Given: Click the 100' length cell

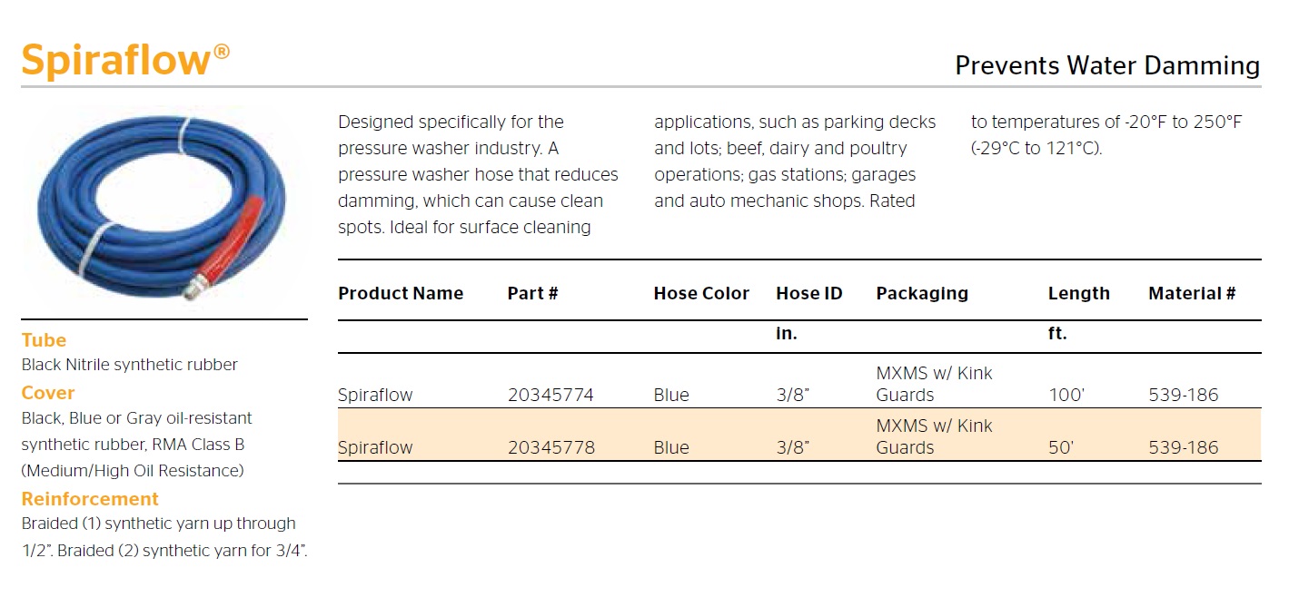Looking at the screenshot, I should click(x=1067, y=395).
